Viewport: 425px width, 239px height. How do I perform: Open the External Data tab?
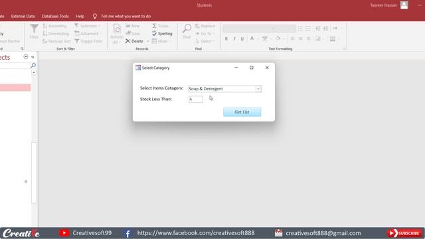coord(23,16)
